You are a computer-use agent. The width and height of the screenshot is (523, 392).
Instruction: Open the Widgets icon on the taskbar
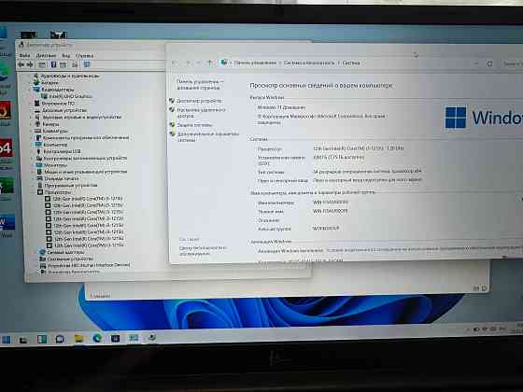point(42,340)
